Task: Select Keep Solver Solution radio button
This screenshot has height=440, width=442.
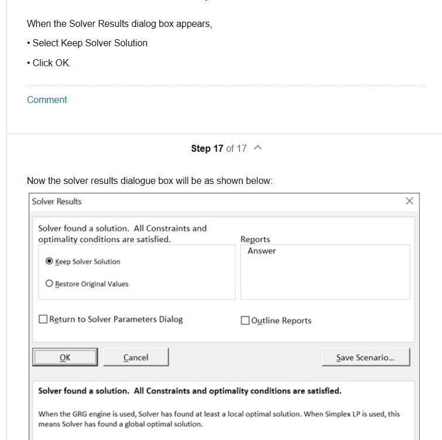Action: pyautogui.click(x=49, y=261)
